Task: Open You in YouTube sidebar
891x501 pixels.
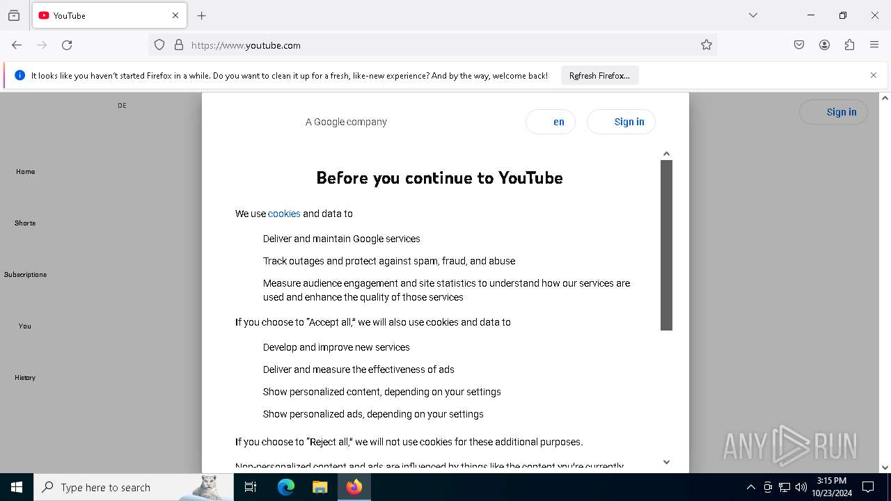Action: [x=25, y=326]
